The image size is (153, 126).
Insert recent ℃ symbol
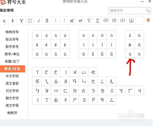89,20
